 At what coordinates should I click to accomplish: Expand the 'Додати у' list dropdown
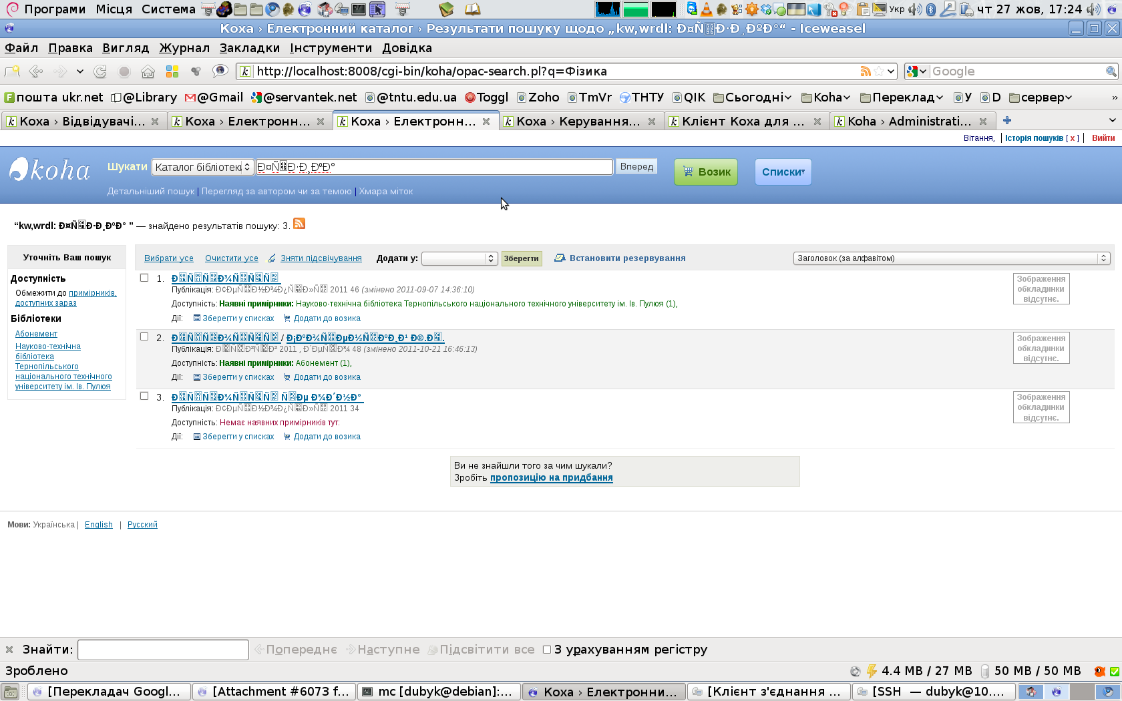point(459,258)
